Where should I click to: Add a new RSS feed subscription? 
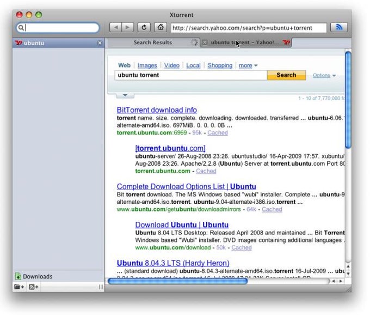pos(33,287)
